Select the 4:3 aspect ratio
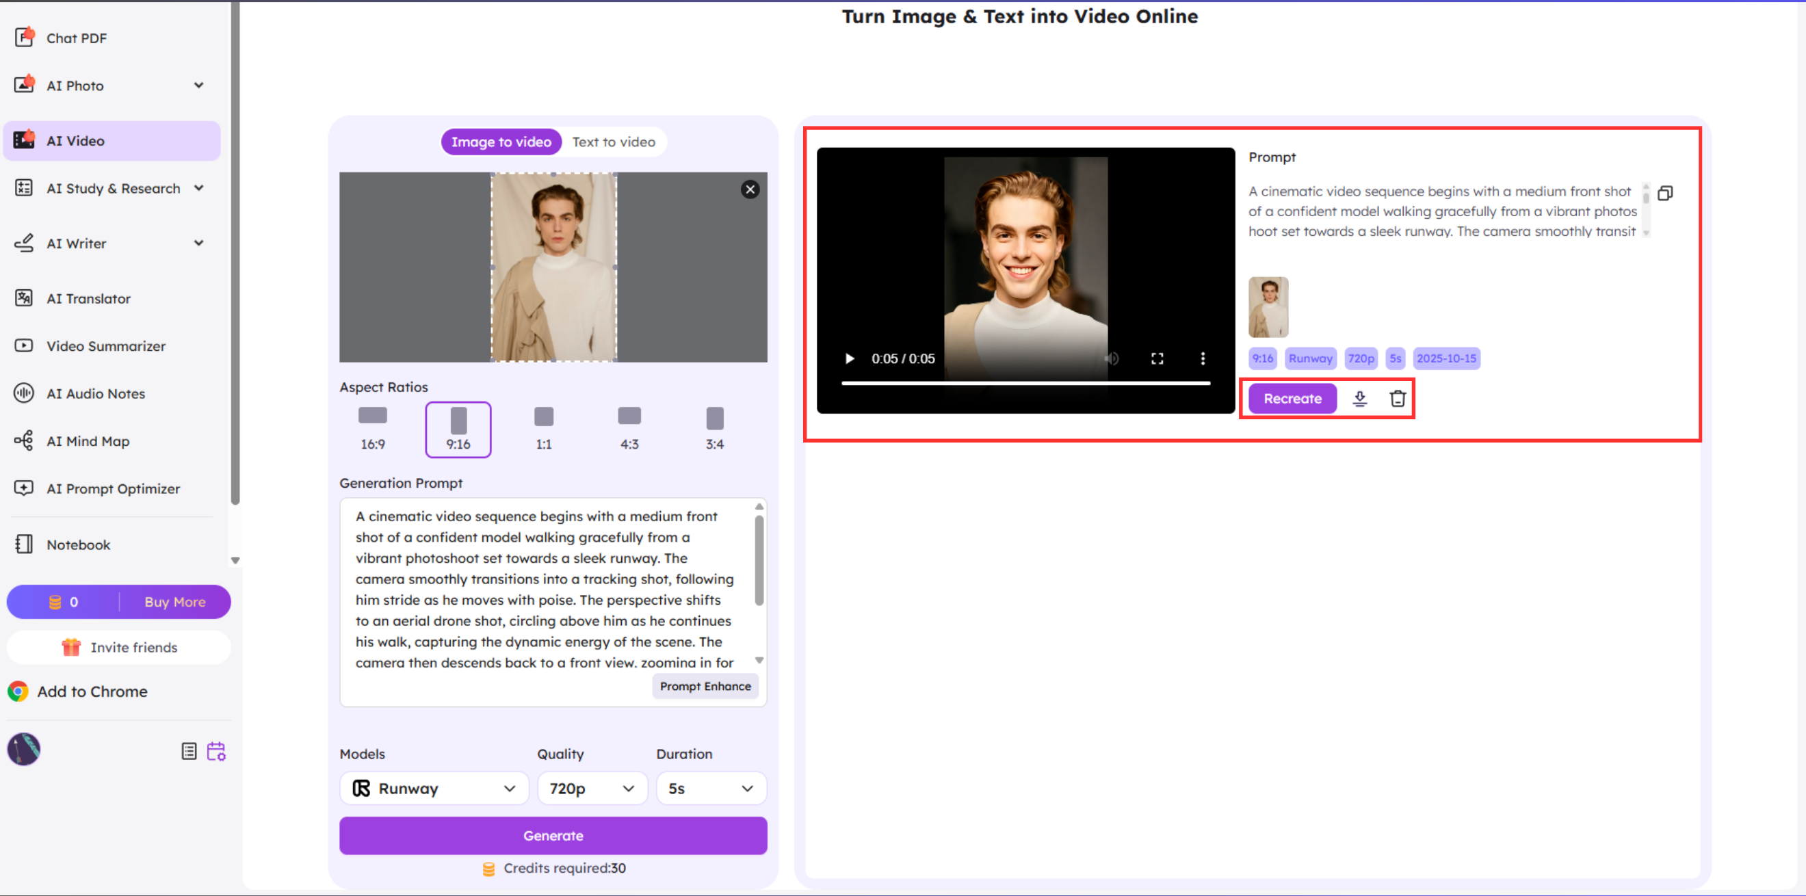The width and height of the screenshot is (1806, 896). [629, 429]
